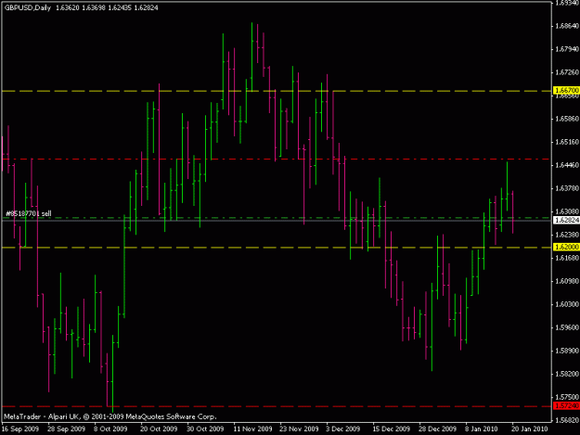Click the 3 Dec 2009 date label
580x435 pixels.
click(x=342, y=429)
